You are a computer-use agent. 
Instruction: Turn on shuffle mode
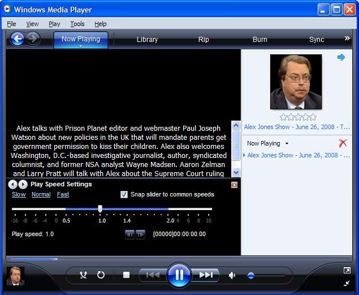point(83,275)
